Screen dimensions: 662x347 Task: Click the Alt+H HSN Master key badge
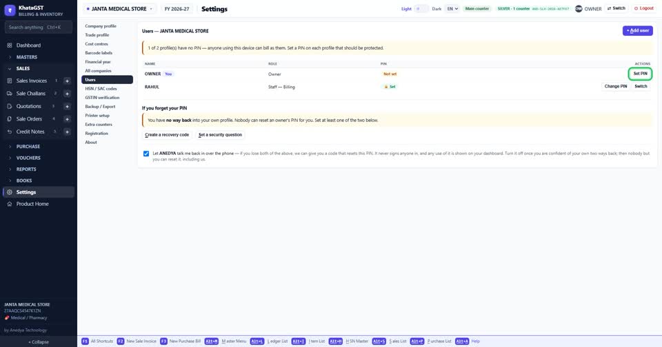click(336, 341)
